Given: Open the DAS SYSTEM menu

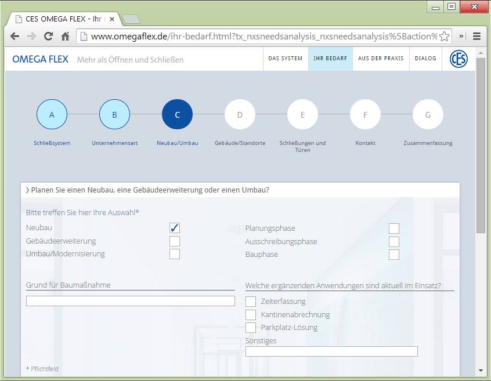Looking at the screenshot, I should [x=286, y=59].
